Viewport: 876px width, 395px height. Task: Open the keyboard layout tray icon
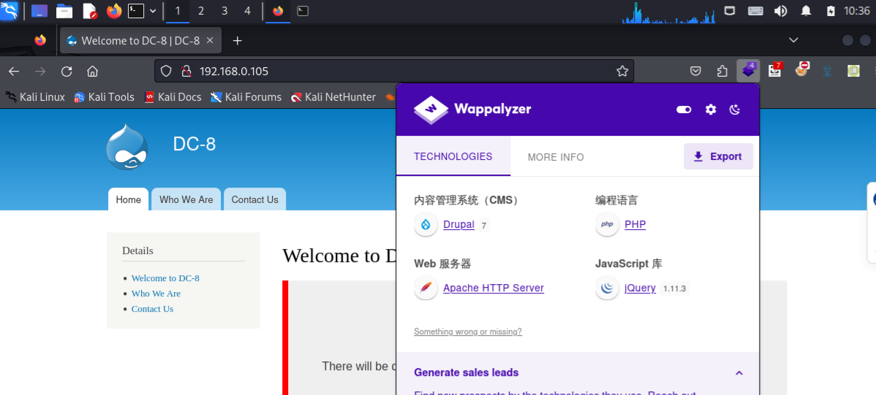(x=755, y=11)
